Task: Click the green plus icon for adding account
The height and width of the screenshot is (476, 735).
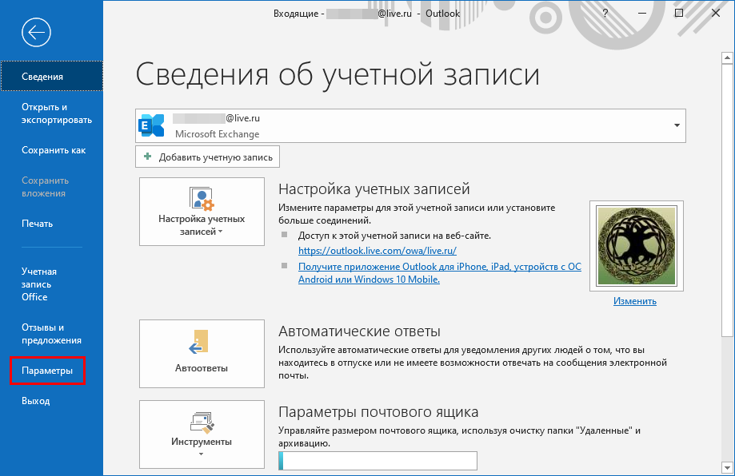Action: point(148,157)
